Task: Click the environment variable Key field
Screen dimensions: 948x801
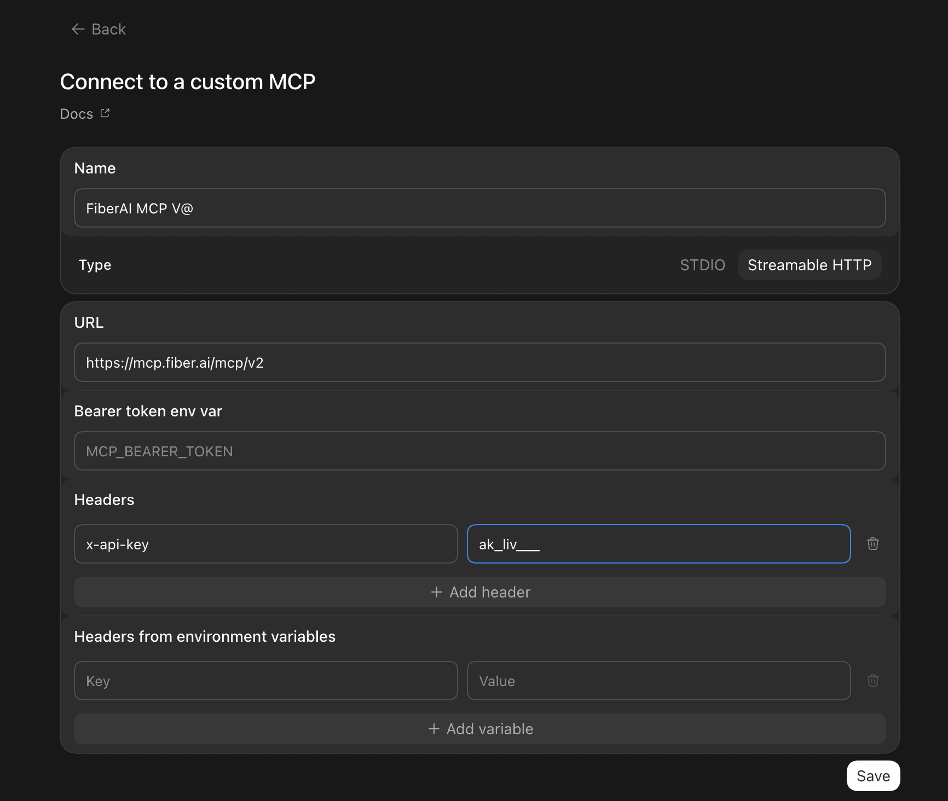Action: coord(266,681)
